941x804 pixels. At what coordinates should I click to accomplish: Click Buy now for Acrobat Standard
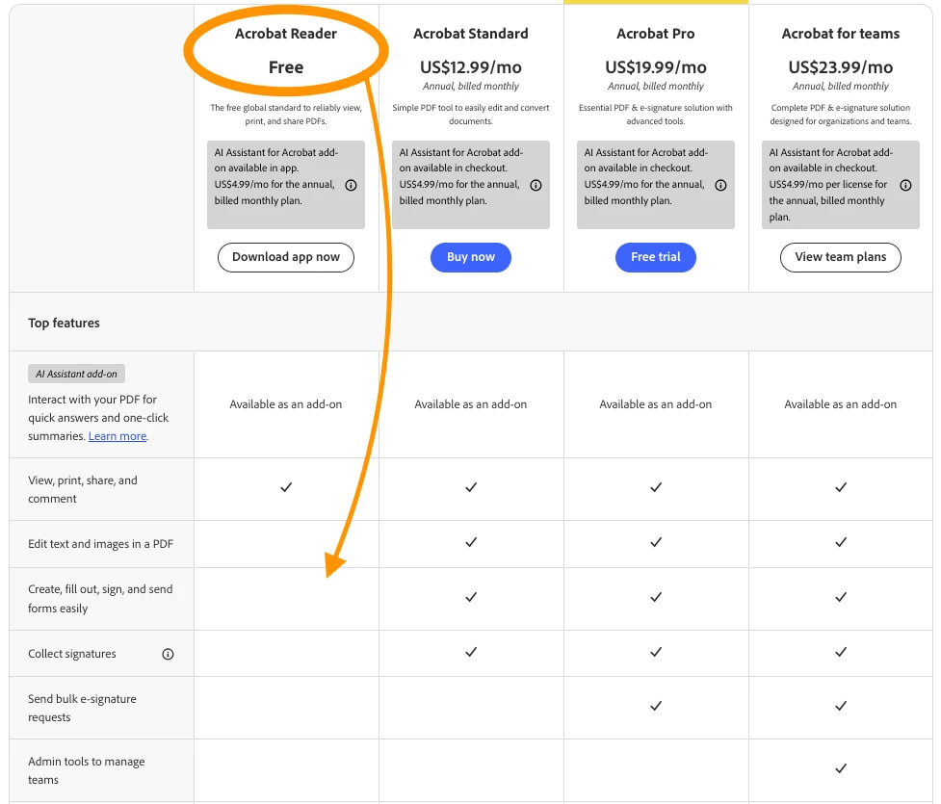[470, 257]
